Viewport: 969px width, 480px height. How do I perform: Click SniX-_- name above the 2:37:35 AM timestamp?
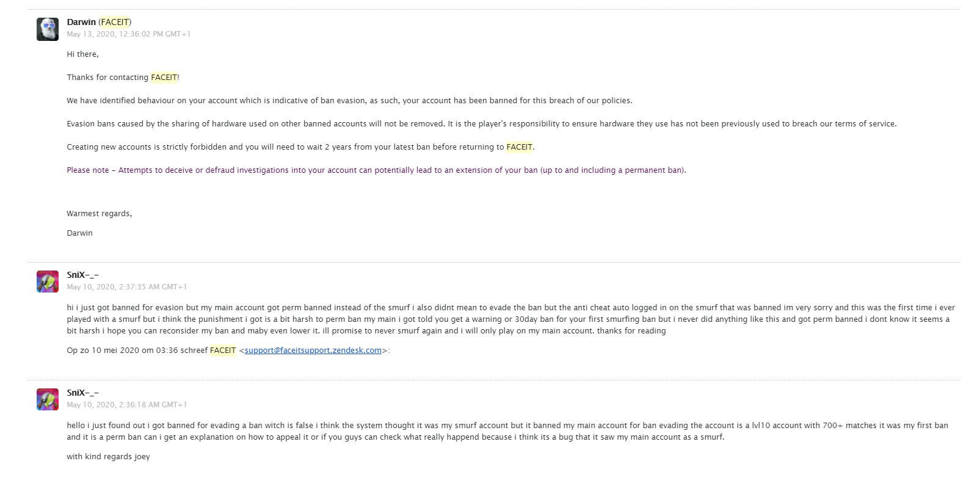point(82,275)
